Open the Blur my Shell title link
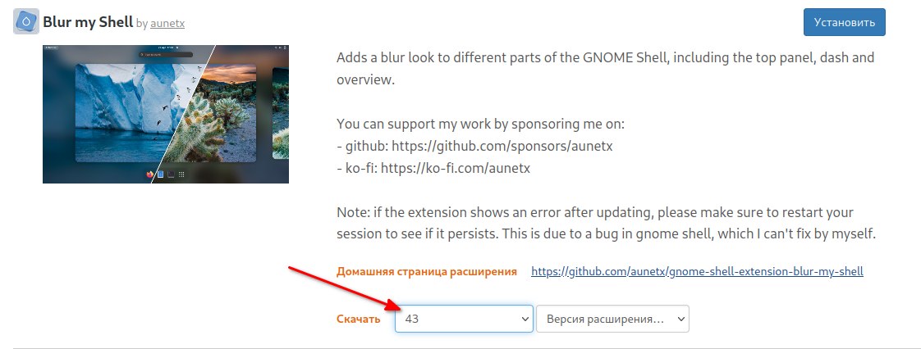Screen dimensions: 921x349 (x=89, y=22)
